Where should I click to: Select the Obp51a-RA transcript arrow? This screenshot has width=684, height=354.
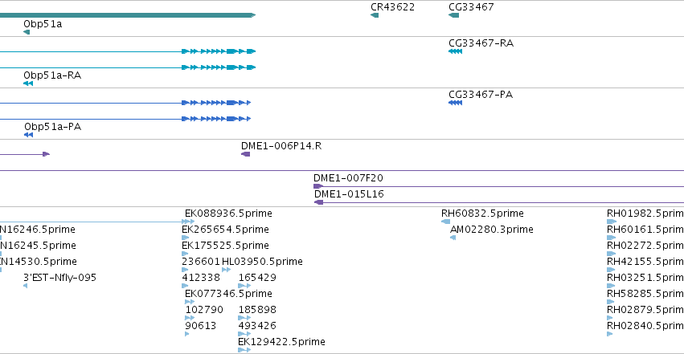28,83
